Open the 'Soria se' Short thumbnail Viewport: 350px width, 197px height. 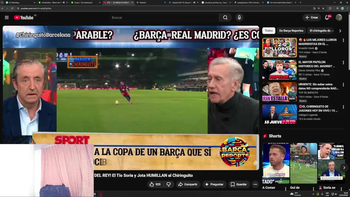[x=331, y=163]
